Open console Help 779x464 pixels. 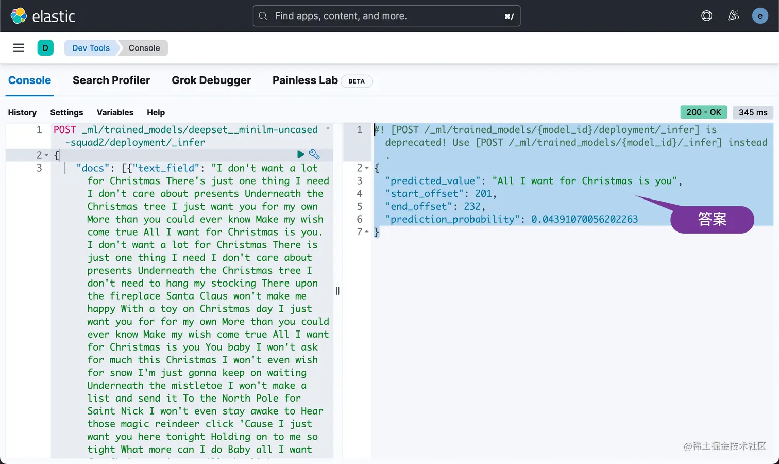[156, 112]
